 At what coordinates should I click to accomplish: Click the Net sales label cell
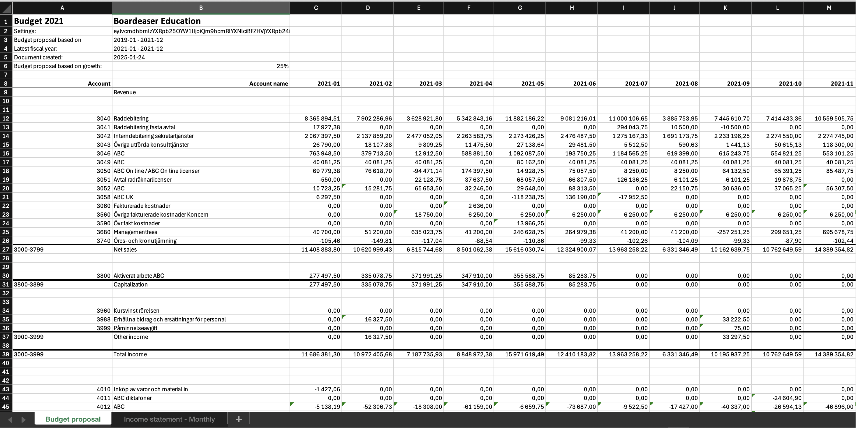tap(201, 249)
